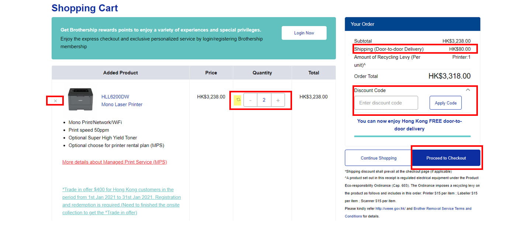Click the Print speed 50ppm bullet

coord(89,130)
